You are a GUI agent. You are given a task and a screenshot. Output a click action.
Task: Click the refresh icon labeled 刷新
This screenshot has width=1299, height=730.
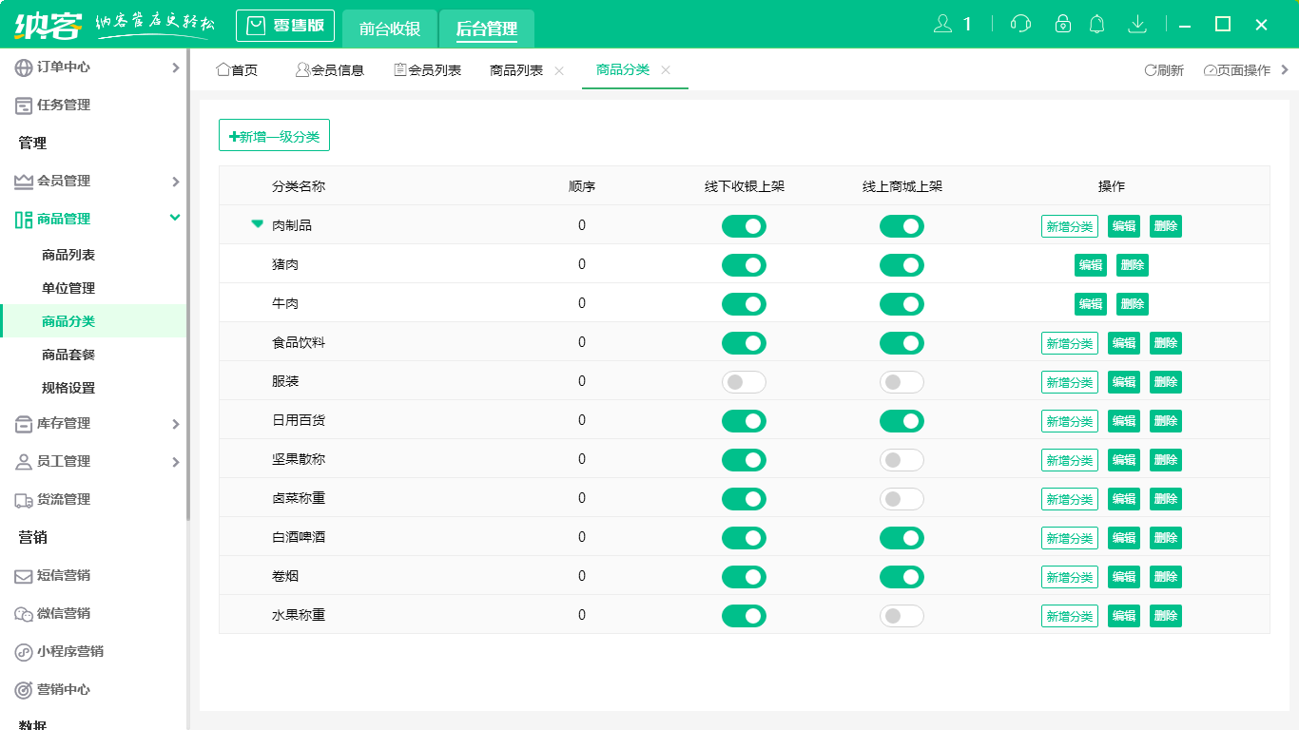tap(1164, 70)
